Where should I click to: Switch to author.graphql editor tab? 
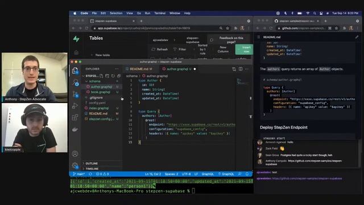[179, 69]
